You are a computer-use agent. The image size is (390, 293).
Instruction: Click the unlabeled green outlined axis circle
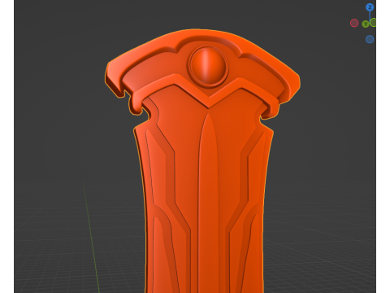pos(373,23)
